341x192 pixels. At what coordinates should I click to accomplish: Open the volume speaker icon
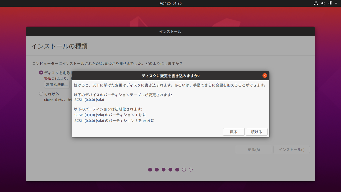[323, 3]
